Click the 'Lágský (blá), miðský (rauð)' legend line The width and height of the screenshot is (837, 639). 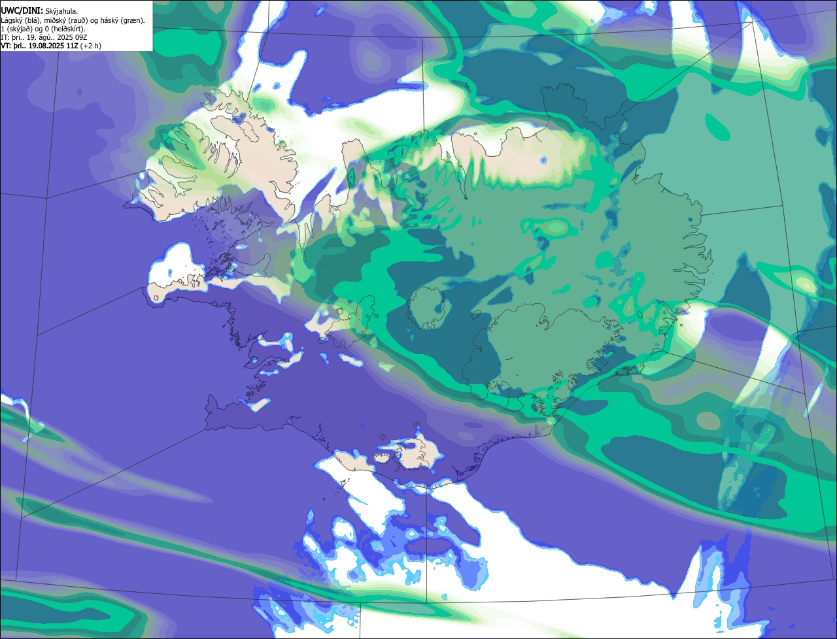pos(73,20)
